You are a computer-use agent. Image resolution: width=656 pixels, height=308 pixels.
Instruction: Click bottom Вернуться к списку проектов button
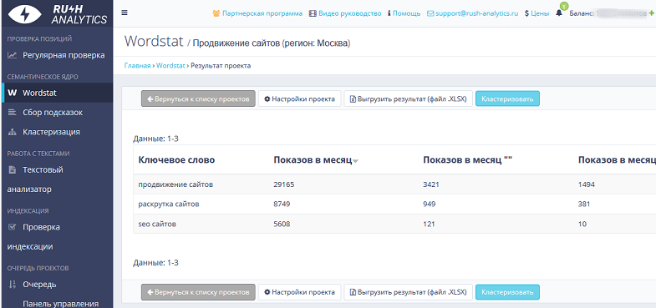coord(198,292)
